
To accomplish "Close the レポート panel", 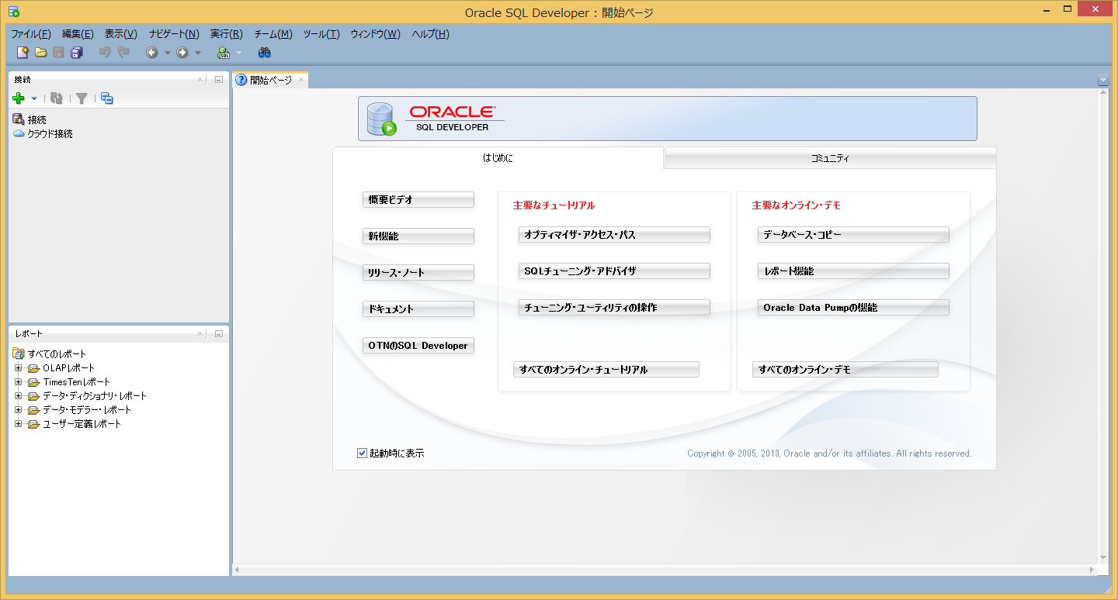I will click(200, 333).
